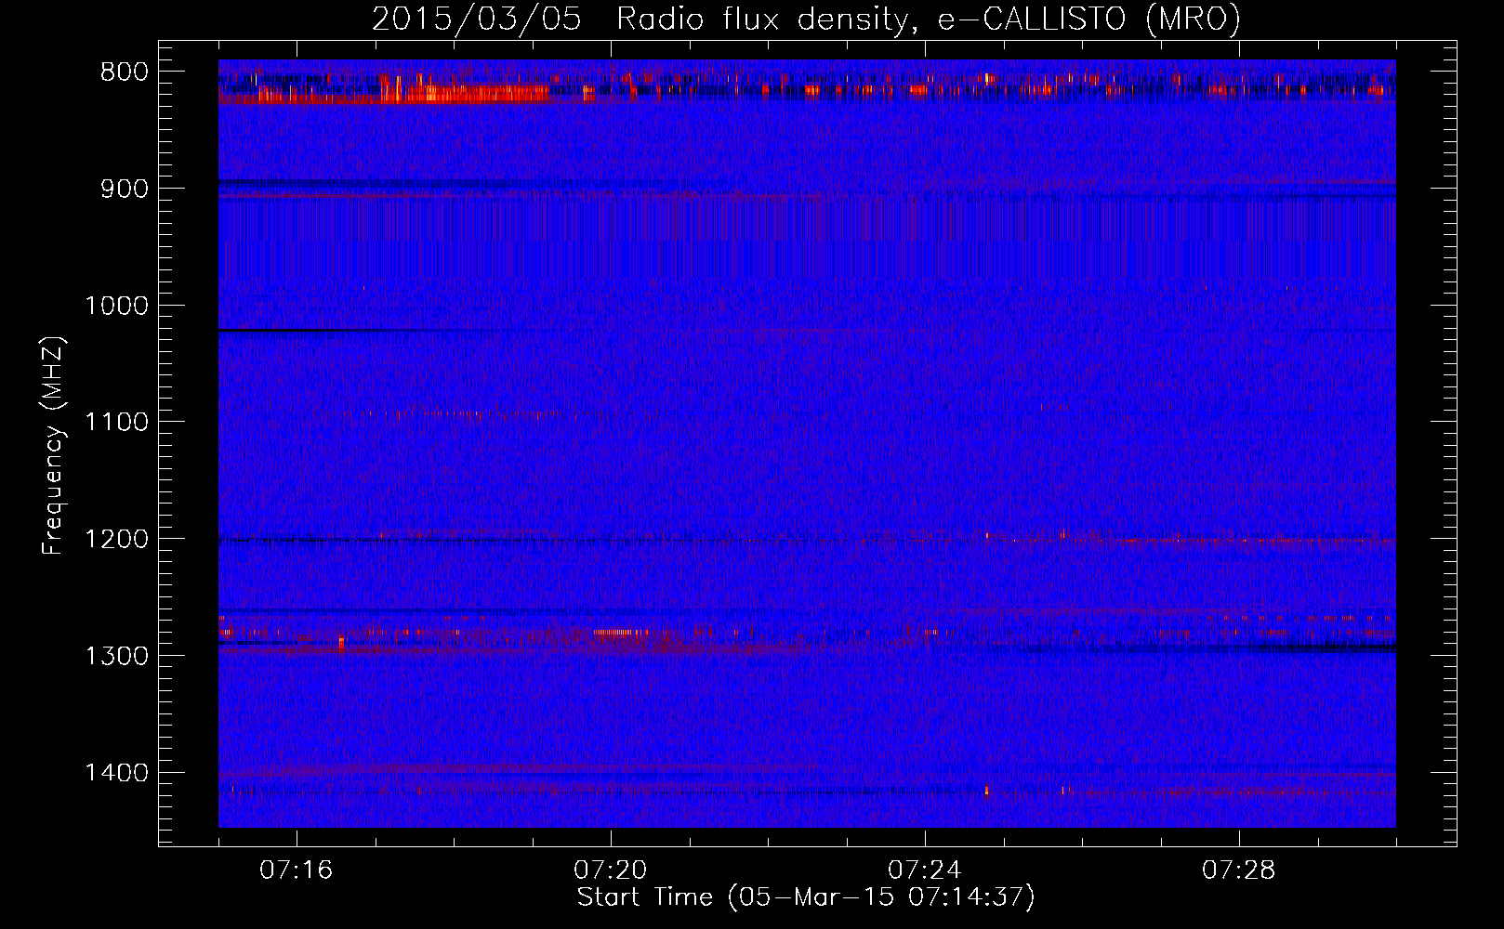The width and height of the screenshot is (1504, 929).
Task: Click the 07:28 time tick label
Action: [1239, 870]
